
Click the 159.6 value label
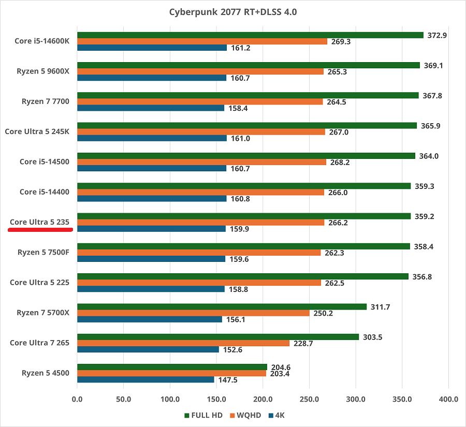click(x=239, y=259)
